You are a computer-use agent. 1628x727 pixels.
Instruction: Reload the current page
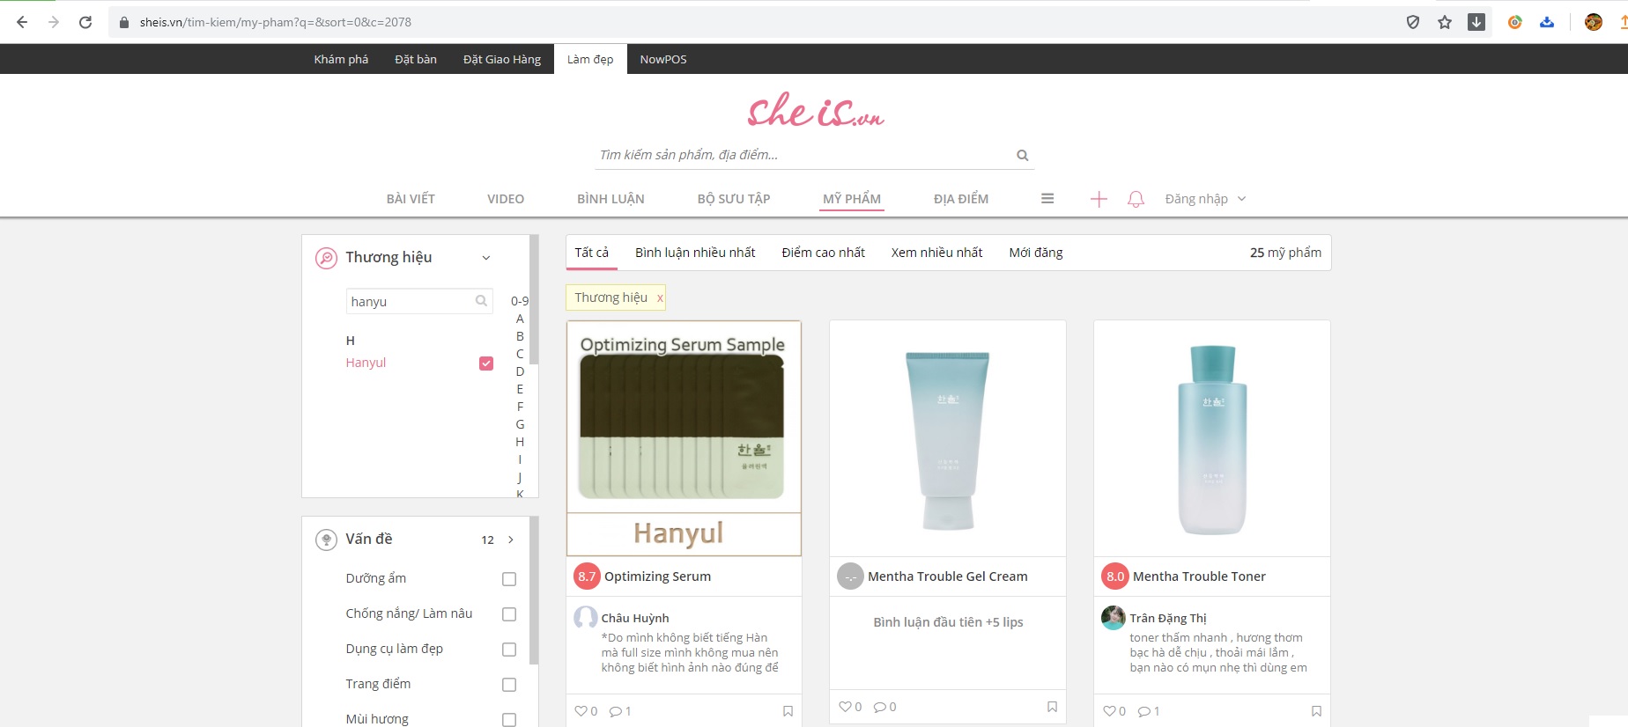pyautogui.click(x=85, y=22)
